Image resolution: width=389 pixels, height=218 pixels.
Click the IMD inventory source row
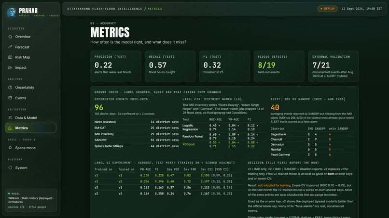point(137,134)
